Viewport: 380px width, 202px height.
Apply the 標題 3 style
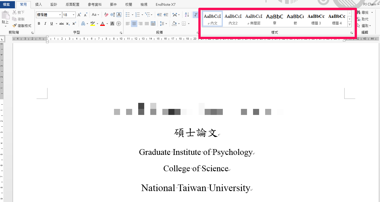[316, 19]
